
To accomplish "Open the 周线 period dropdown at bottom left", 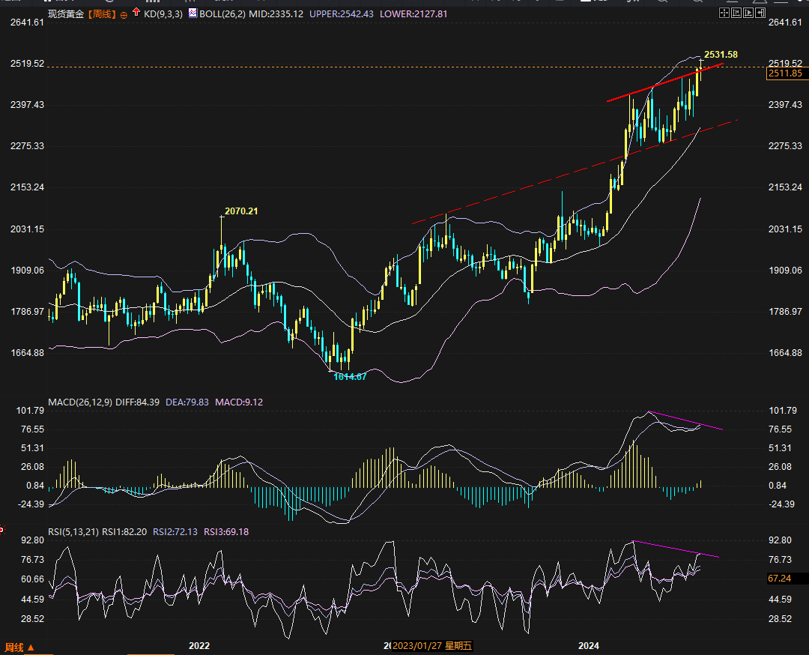I will pos(18,648).
